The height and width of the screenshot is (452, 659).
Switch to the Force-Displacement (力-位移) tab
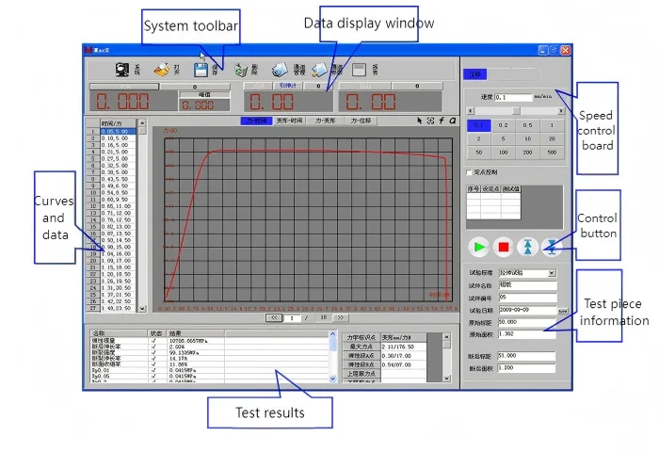tap(361, 121)
